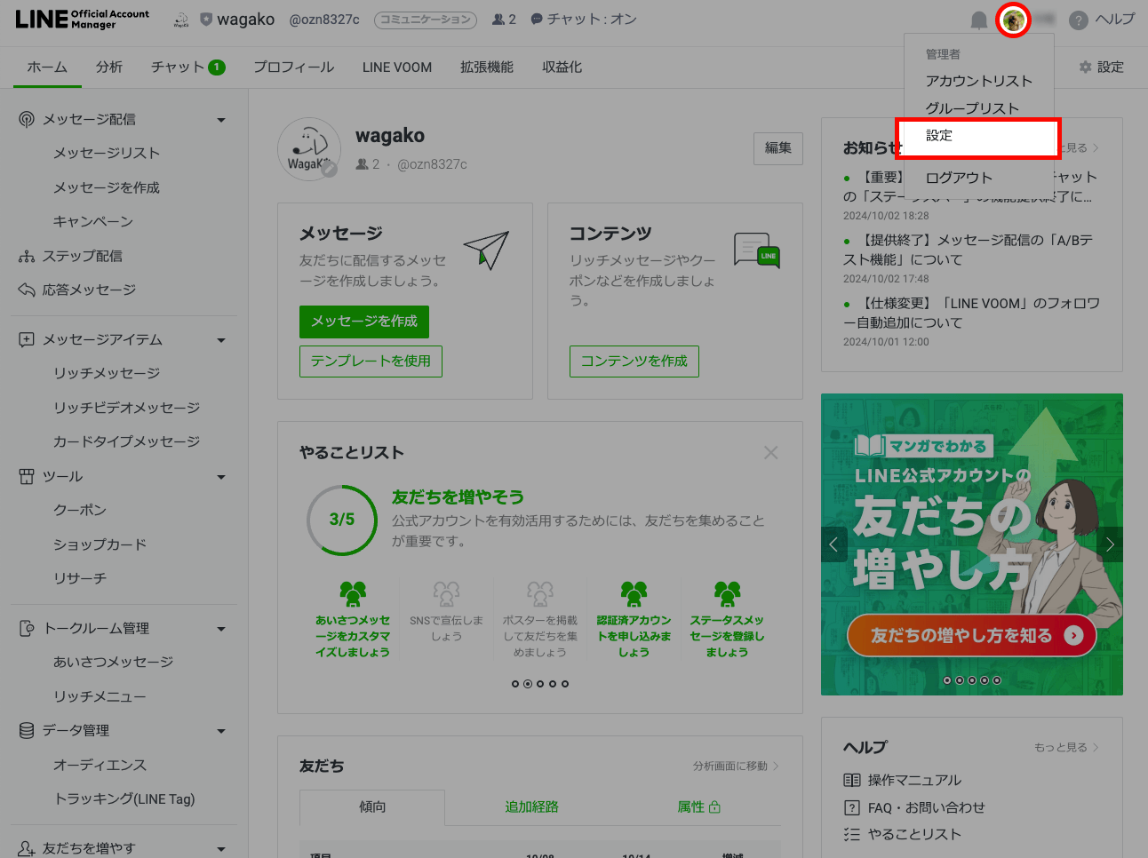
Task: Click the メッセージアイテム plus-box icon
Action: click(x=27, y=339)
